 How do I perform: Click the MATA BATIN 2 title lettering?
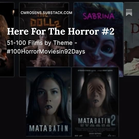pos(97,120)
